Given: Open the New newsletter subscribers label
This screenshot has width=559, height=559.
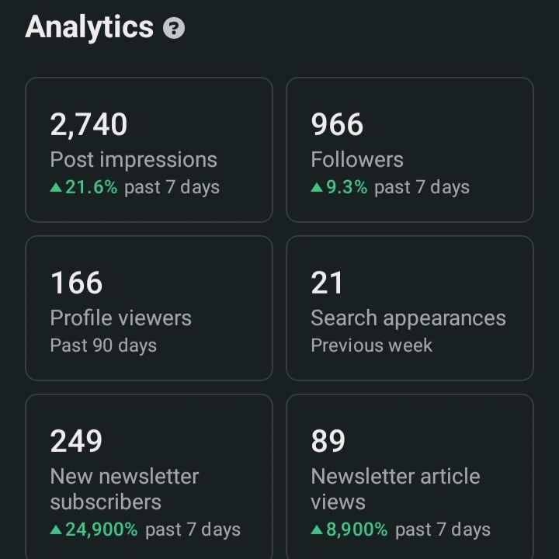Looking at the screenshot, I should click(124, 489).
